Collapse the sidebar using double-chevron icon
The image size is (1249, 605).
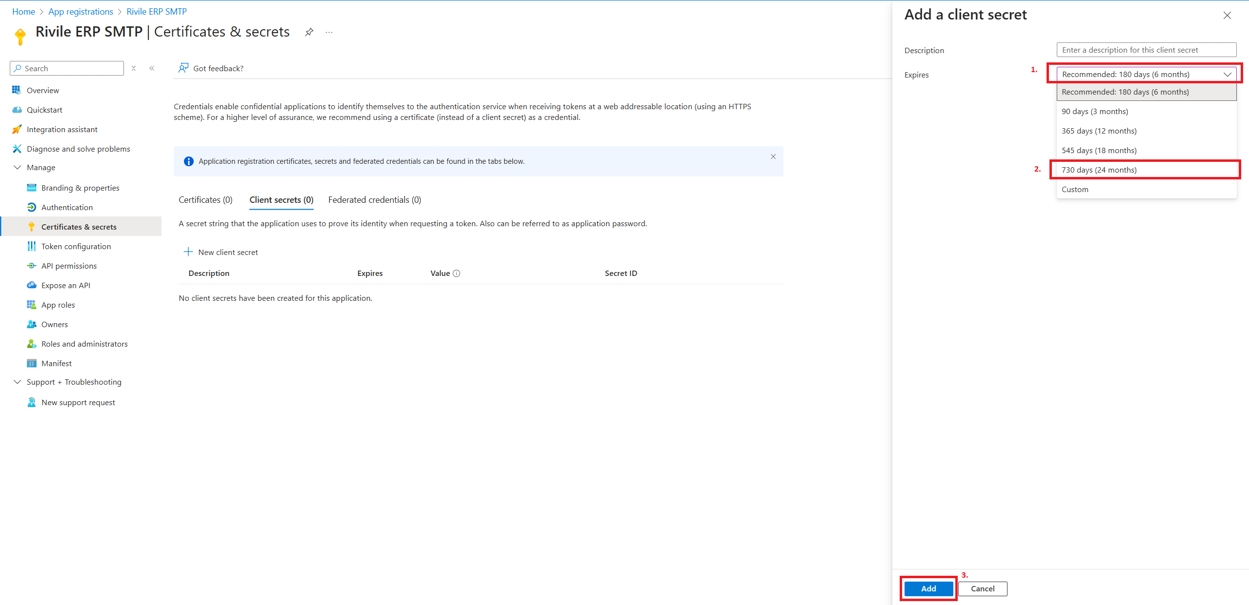[152, 68]
